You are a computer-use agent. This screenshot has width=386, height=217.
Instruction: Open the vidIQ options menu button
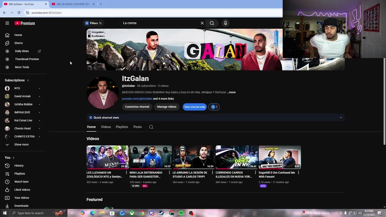click(214, 107)
